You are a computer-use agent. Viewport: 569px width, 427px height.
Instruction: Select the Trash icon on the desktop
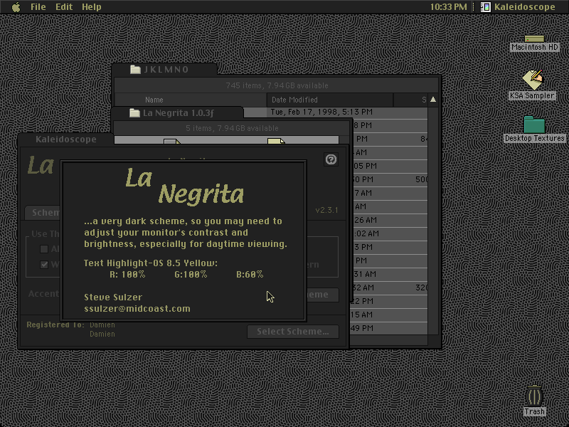click(534, 396)
